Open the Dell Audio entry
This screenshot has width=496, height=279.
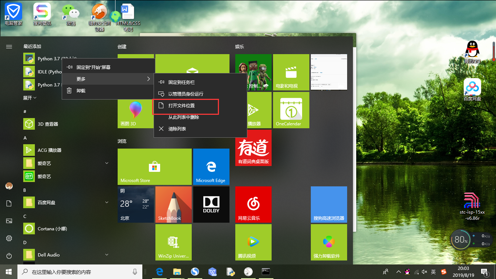tap(68, 255)
